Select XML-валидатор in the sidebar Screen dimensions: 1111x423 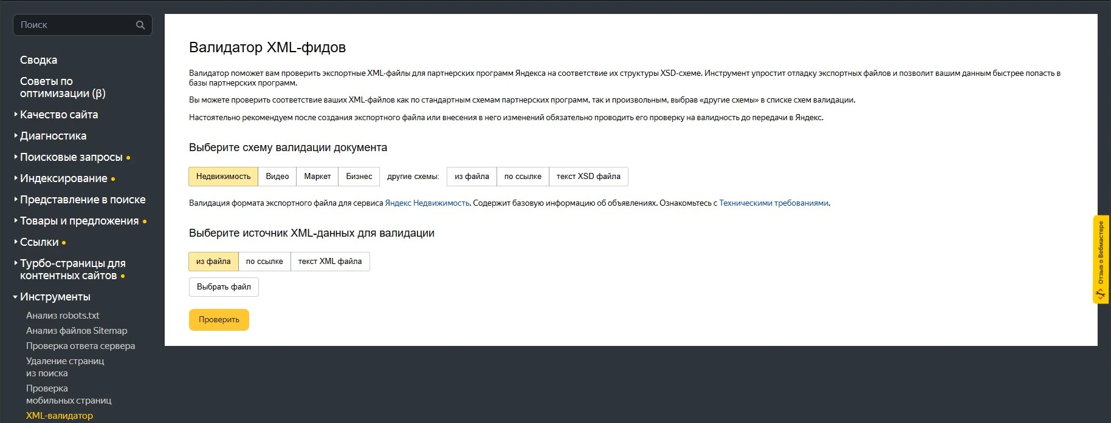(x=60, y=416)
